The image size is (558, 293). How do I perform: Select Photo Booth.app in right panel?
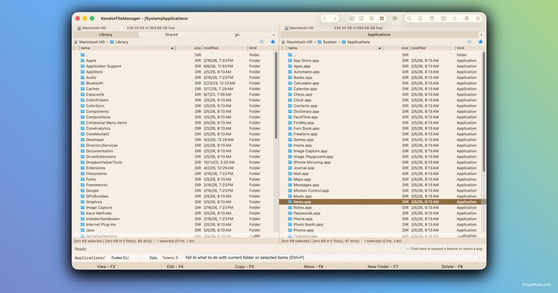[381, 225]
